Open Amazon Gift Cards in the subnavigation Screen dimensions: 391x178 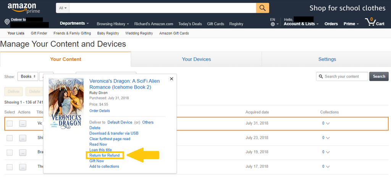coord(174,33)
